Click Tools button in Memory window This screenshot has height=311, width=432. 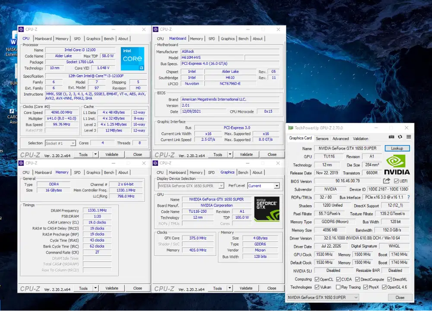click(83, 288)
